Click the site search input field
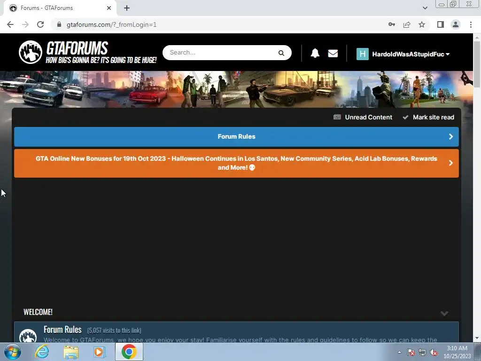This screenshot has width=481, height=361. coord(222,53)
